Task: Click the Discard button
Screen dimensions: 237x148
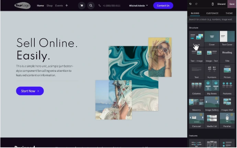Action: tap(221, 4)
